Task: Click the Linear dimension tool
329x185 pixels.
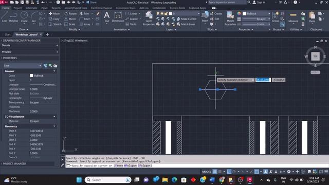Action: pos(132,13)
